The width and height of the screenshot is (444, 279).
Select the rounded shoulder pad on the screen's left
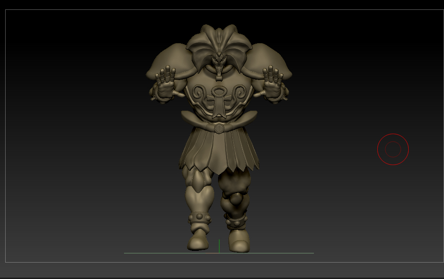pyautogui.click(x=171, y=61)
